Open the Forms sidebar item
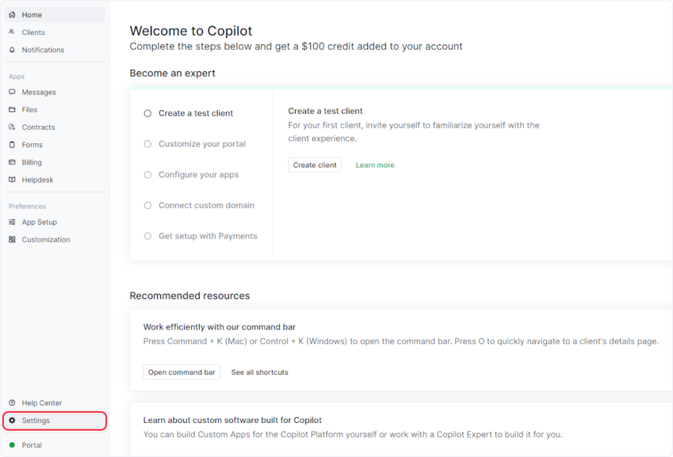 click(32, 145)
